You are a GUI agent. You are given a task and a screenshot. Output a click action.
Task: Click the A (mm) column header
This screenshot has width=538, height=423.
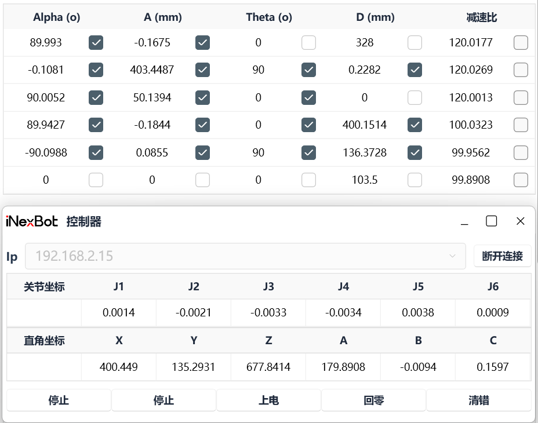[x=163, y=17]
